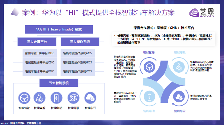
Task: Click the 智能座舱计算平台CDC cell
Action: tap(40, 62)
